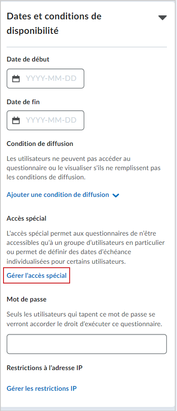The height and width of the screenshot is (411, 177).
Task: Click the Dates et conditions de disponibilité heading
Action: (54, 24)
